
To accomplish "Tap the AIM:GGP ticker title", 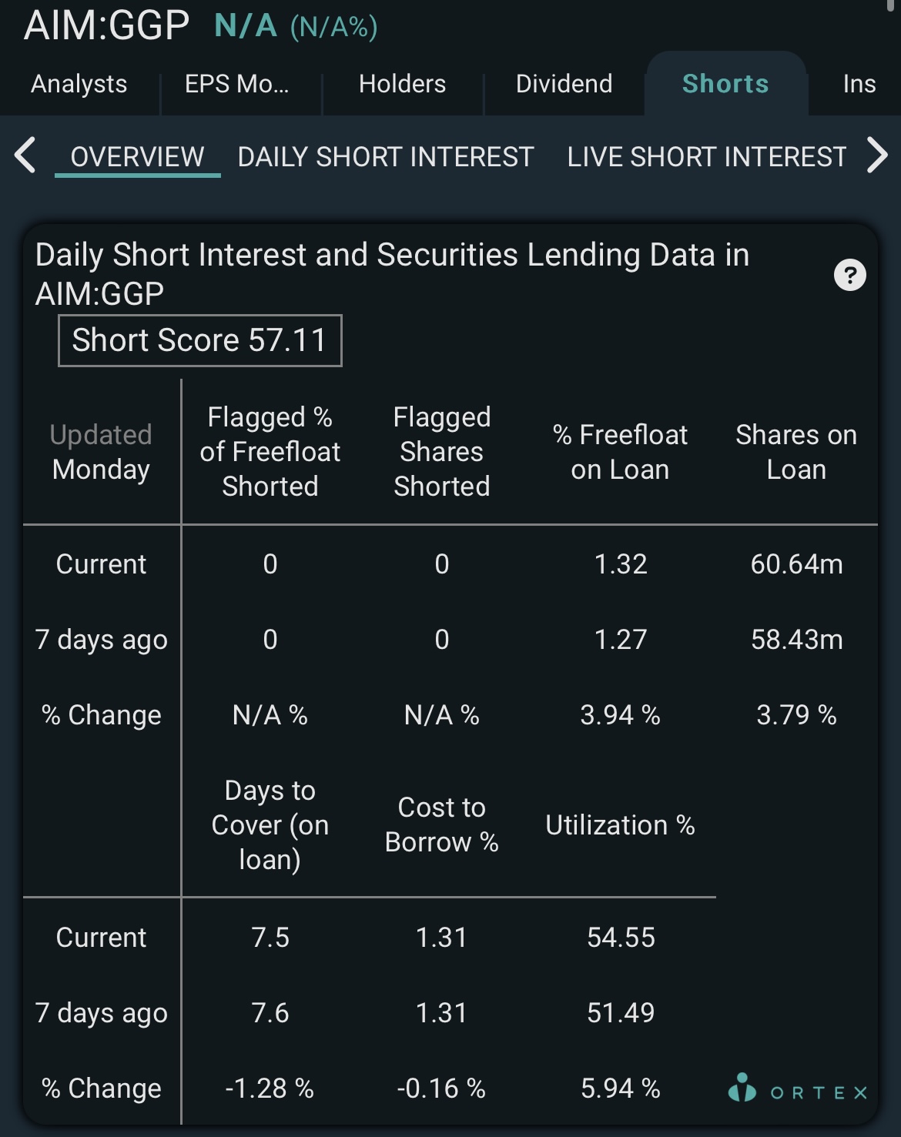I will (x=107, y=25).
